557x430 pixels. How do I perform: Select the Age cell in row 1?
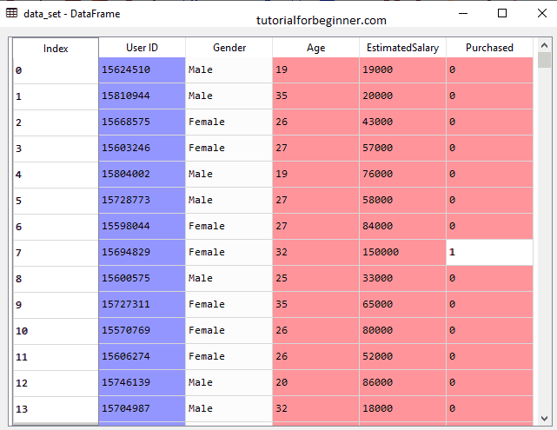[315, 96]
